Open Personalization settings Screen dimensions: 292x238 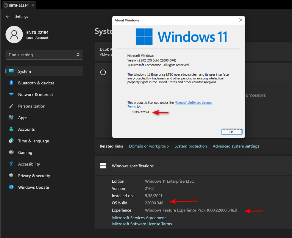point(44,106)
